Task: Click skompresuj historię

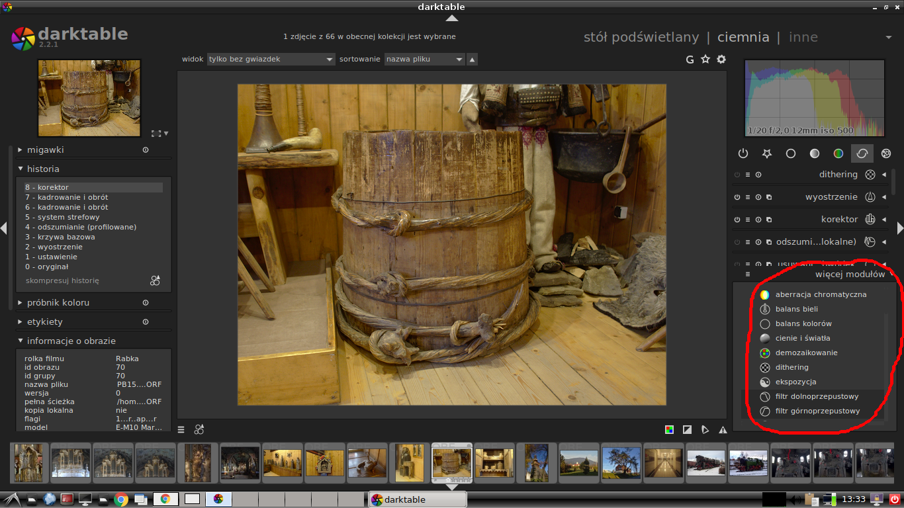Action: [62, 280]
